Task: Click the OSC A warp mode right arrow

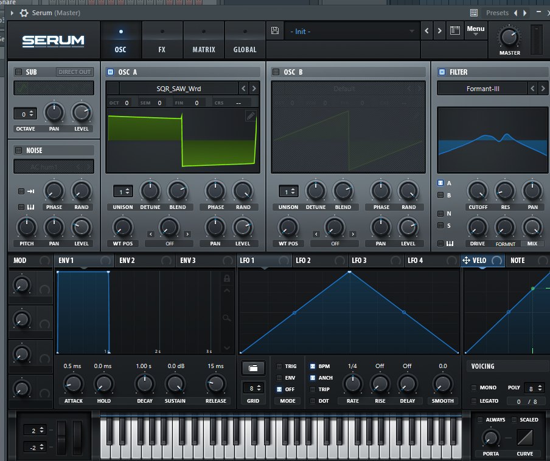Action: point(187,234)
